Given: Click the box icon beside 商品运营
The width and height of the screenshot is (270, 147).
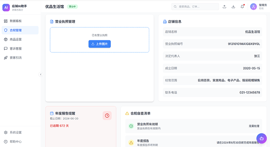Looking at the screenshot, I should [x=6, y=39].
